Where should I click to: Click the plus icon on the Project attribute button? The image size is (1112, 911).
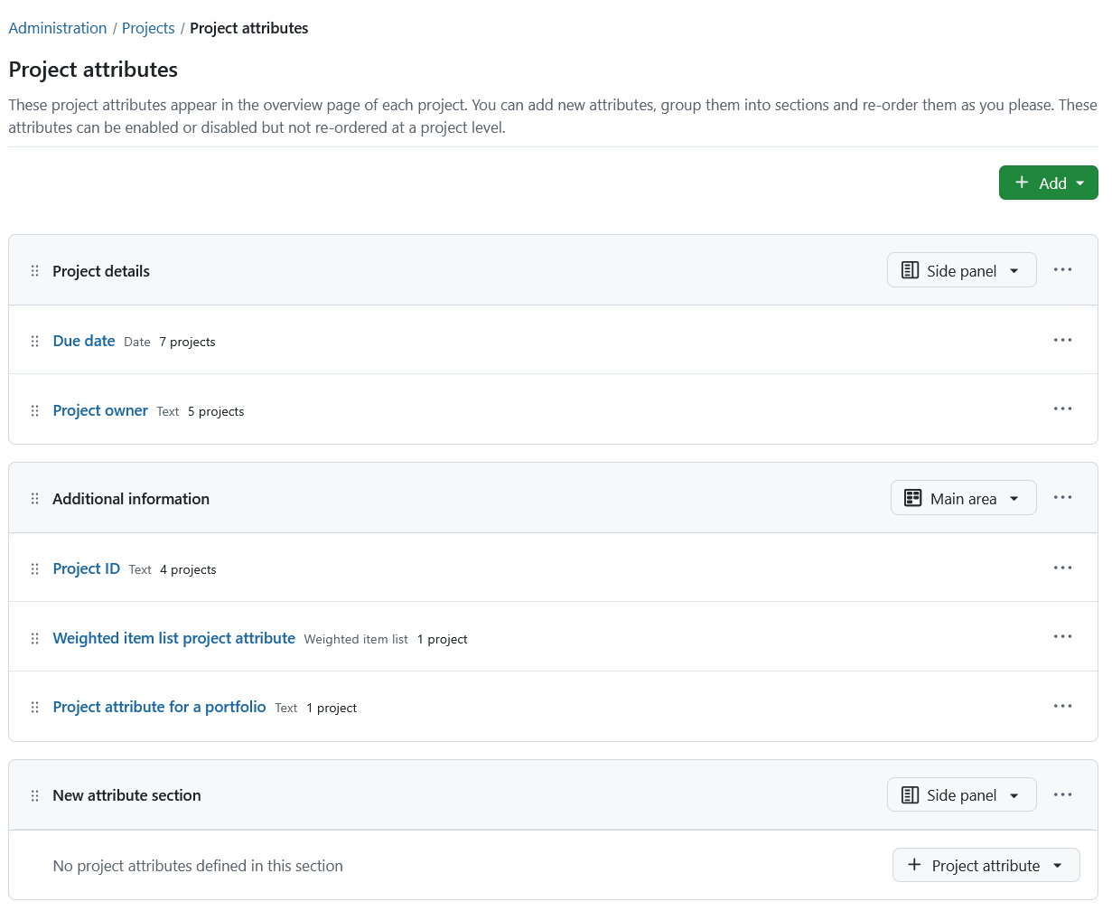point(916,865)
